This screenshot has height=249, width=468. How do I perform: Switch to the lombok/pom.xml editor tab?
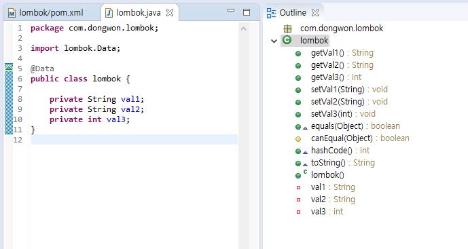tap(52, 13)
